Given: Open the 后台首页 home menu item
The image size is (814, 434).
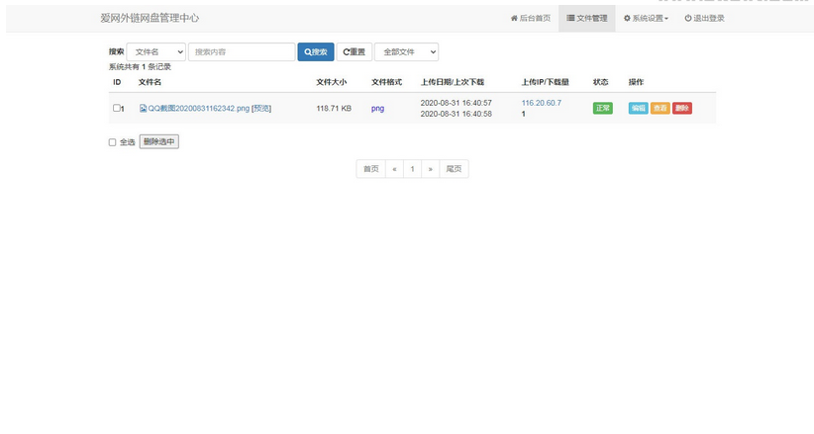Looking at the screenshot, I should [530, 18].
